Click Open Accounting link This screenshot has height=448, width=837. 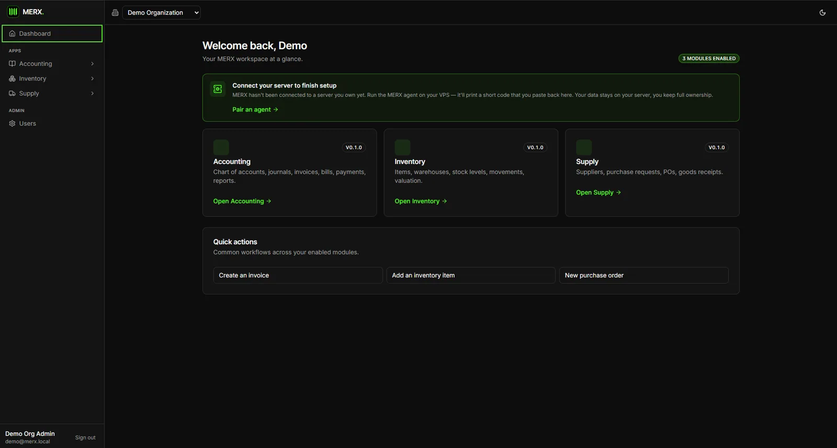click(x=242, y=201)
